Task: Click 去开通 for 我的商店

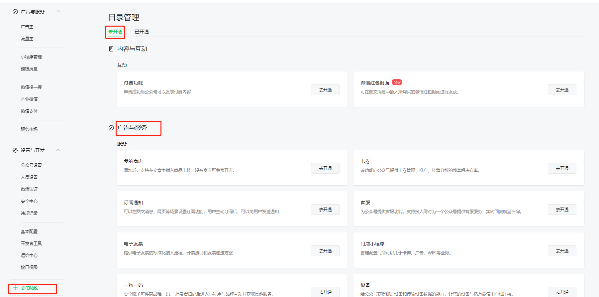Action: click(x=325, y=168)
